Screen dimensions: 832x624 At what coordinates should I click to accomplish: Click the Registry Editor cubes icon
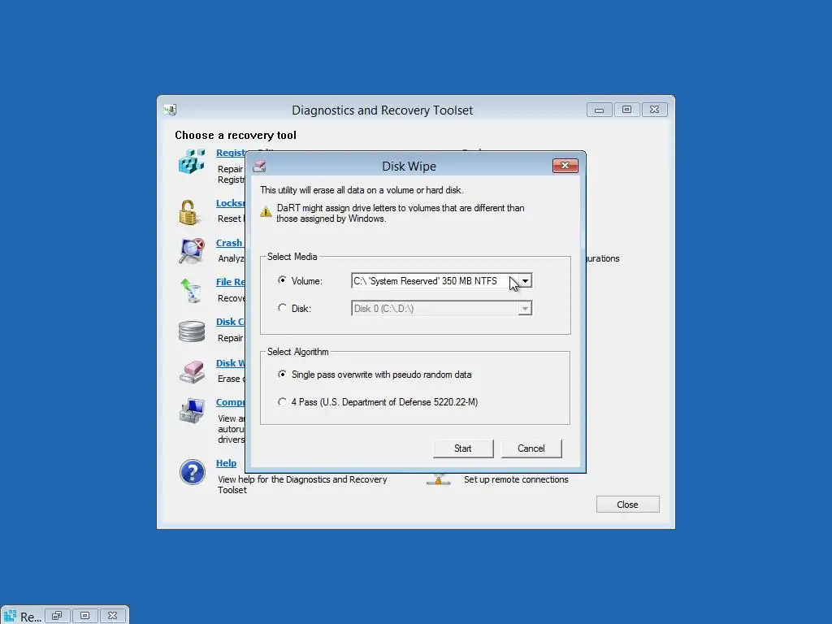point(192,162)
